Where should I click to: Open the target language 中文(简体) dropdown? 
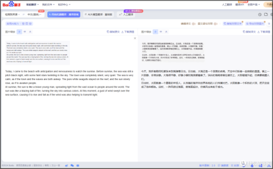pyautogui.click(x=34, y=14)
